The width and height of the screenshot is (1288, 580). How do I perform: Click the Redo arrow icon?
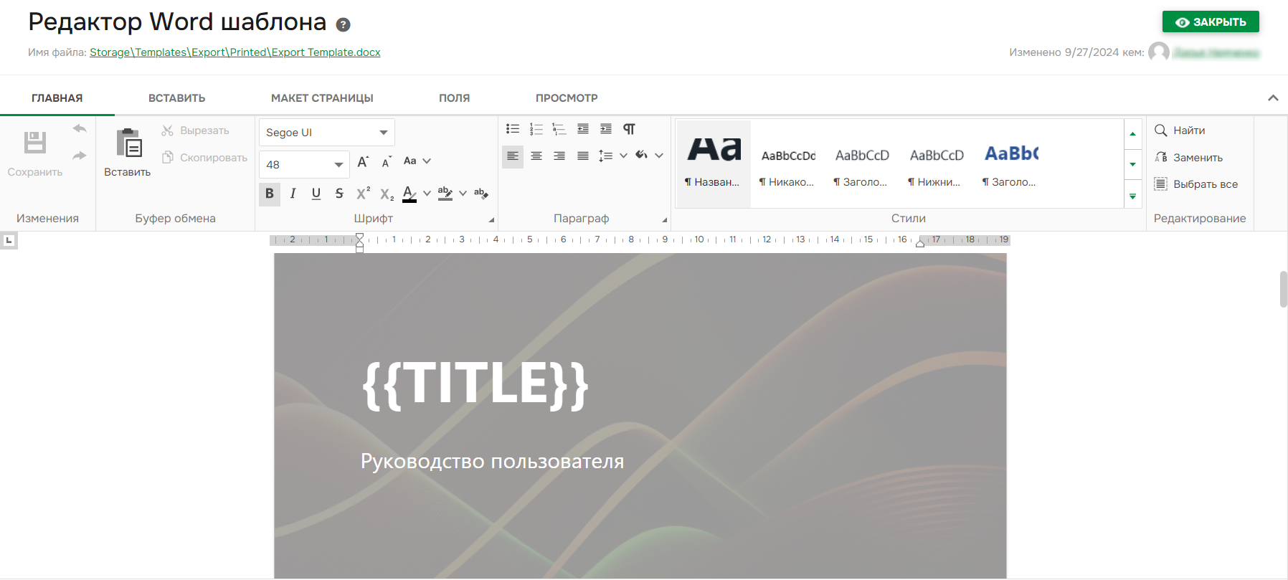point(80,156)
